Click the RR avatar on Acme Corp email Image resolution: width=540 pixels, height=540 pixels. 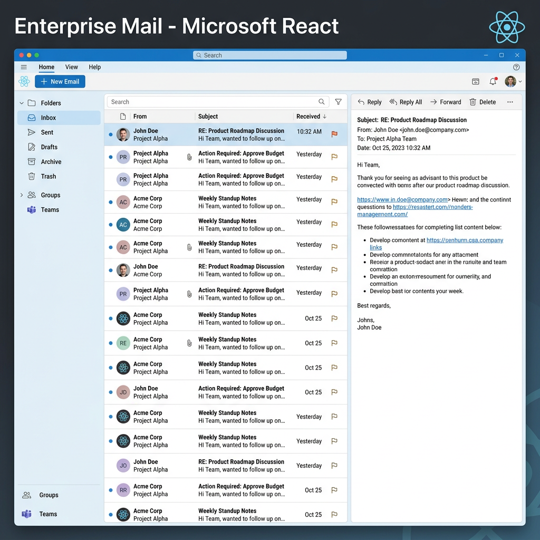(x=123, y=490)
